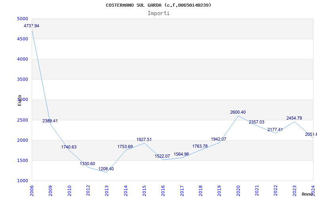Select the year 2021 axis label
317x198 pixels.
coord(257,191)
